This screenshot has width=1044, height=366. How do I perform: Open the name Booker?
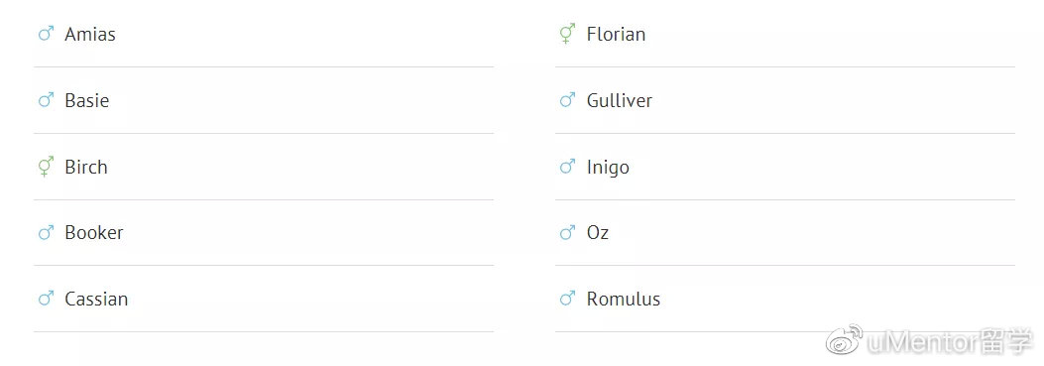(x=94, y=233)
